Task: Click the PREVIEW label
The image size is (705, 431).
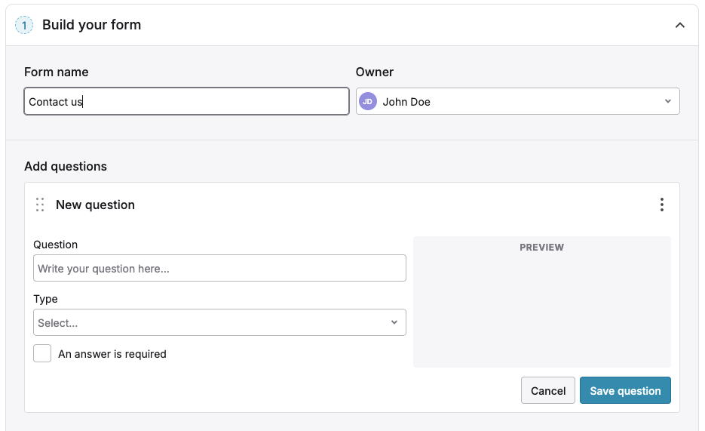Action: pyautogui.click(x=542, y=248)
